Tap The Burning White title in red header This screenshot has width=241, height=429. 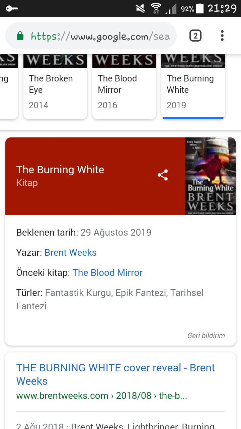click(x=60, y=170)
